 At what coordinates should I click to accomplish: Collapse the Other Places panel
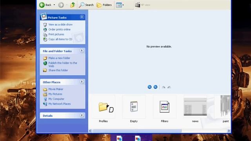click(82, 82)
